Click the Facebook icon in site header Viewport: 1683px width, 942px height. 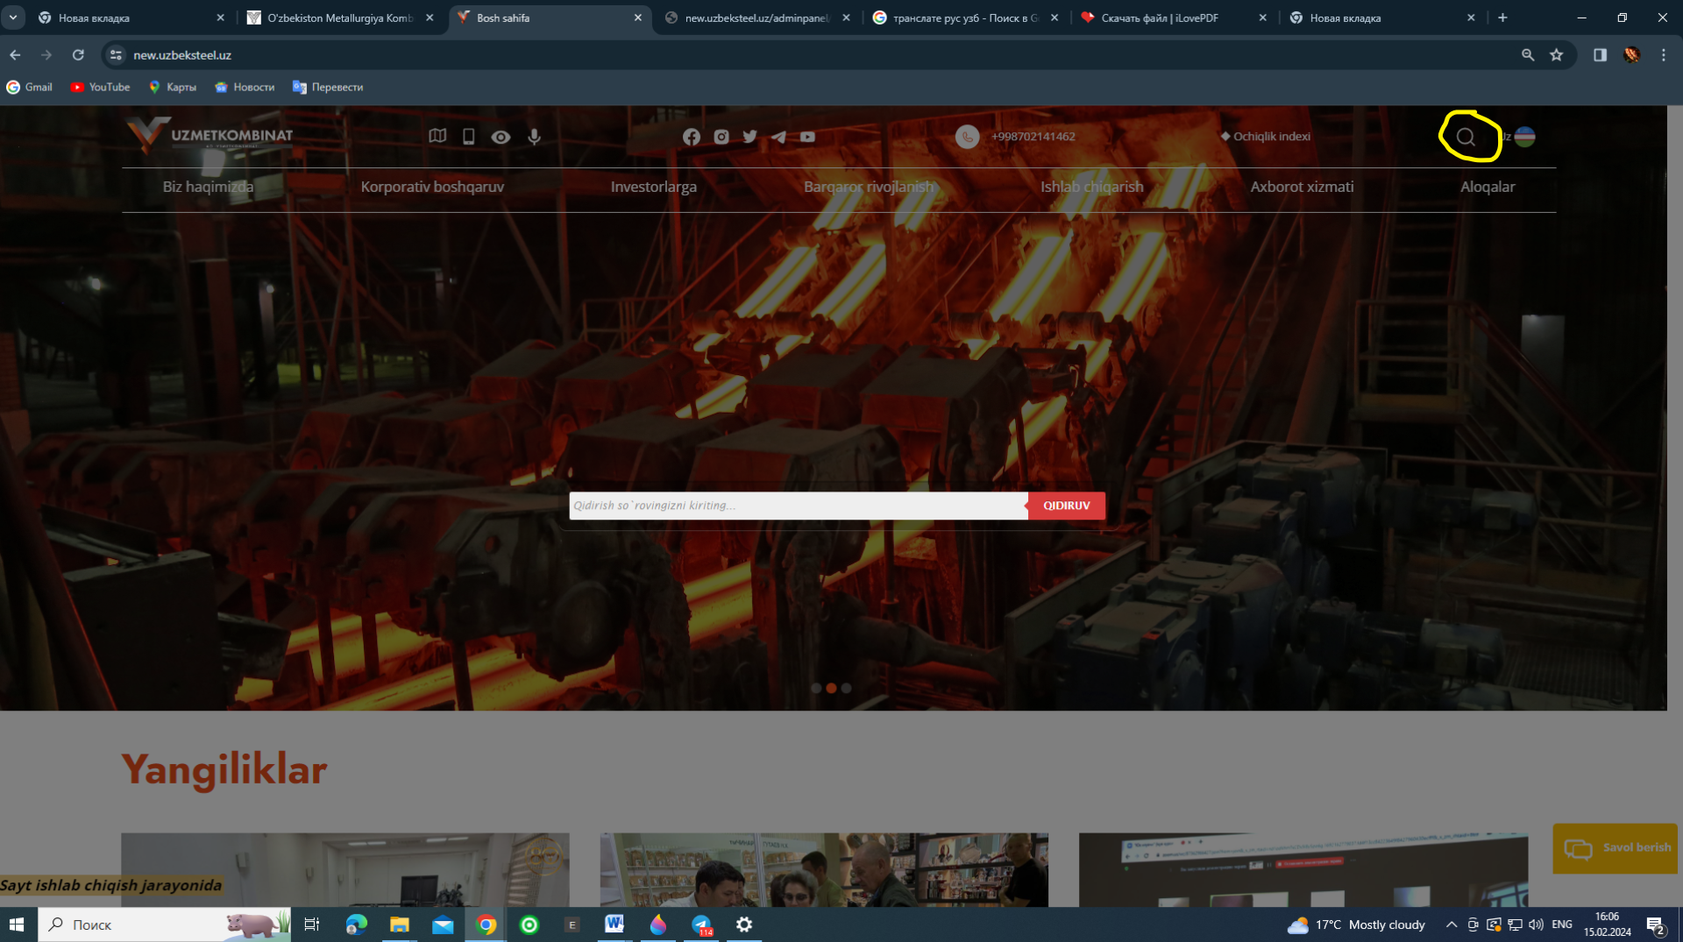(x=691, y=137)
